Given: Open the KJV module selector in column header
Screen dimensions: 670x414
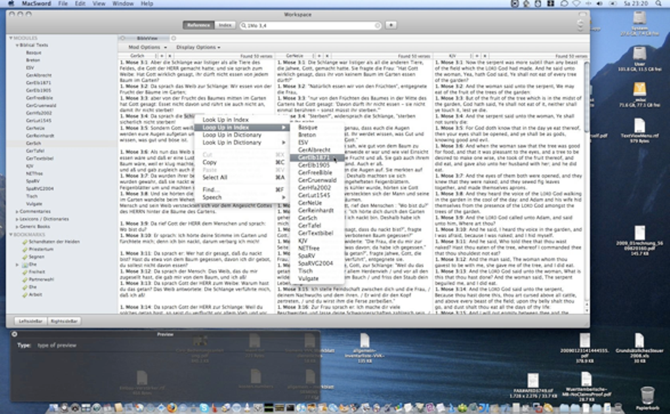Looking at the screenshot, I should [453, 56].
